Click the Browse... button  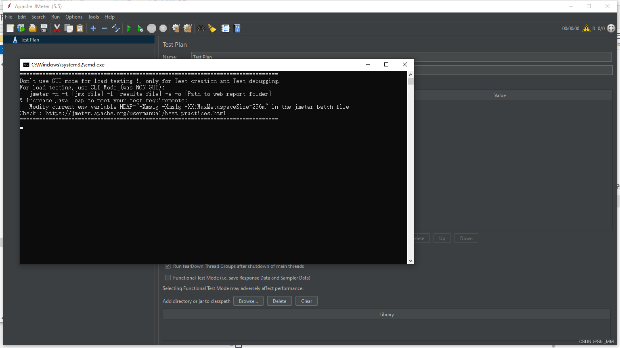pyautogui.click(x=248, y=301)
